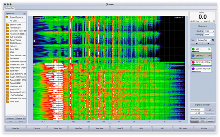Image resolution: width=220 pixels, height=137 pixels.
Task: Open the Banding dropdown showing 1/48
Action: (209, 31)
